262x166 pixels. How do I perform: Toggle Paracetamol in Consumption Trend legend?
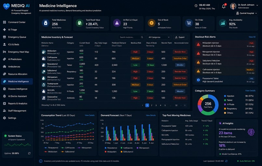click(51, 148)
